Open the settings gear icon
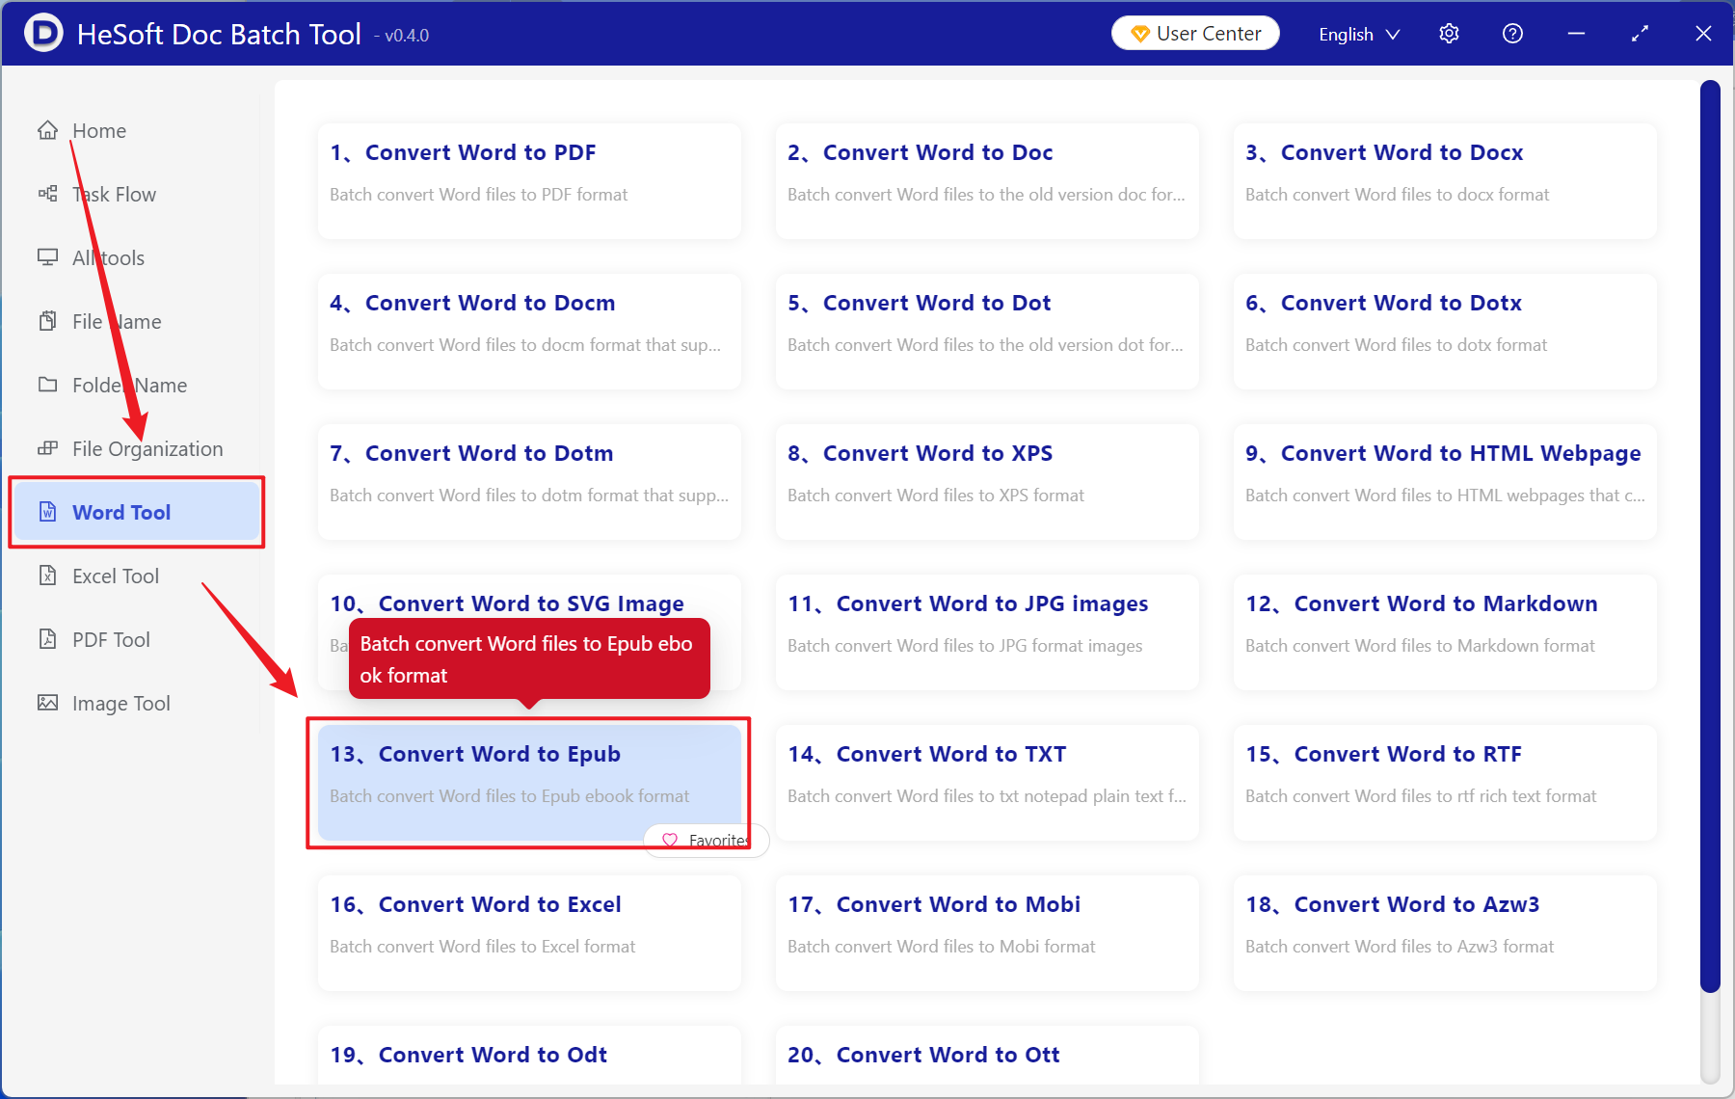 1449,34
